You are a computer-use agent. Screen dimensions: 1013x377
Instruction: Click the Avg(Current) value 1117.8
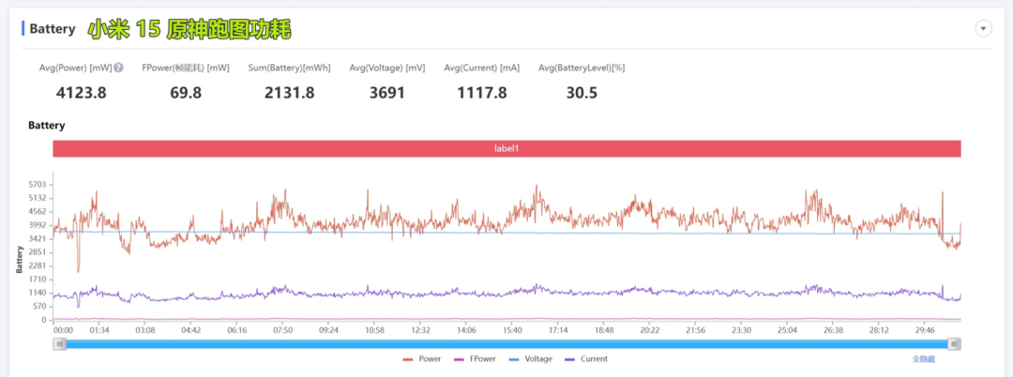tap(482, 93)
